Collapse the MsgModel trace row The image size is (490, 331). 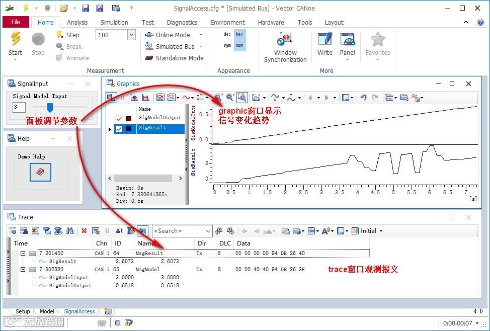[23, 269]
